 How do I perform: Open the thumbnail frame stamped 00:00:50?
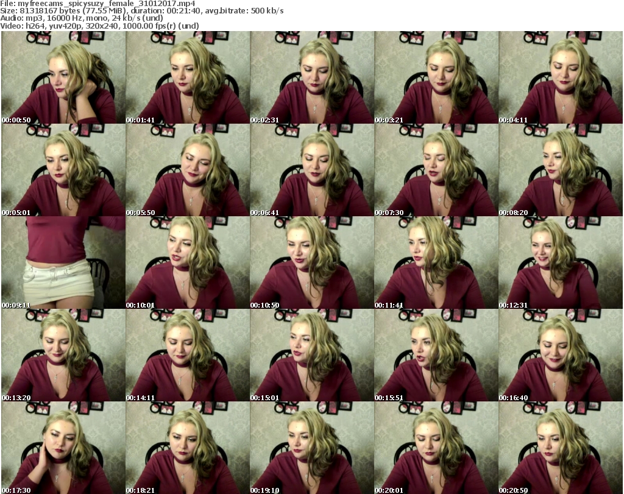[63, 77]
